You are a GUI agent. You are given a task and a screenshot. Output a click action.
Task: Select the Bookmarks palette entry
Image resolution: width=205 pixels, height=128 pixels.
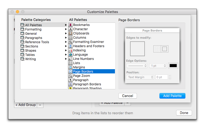[x=92, y=25]
